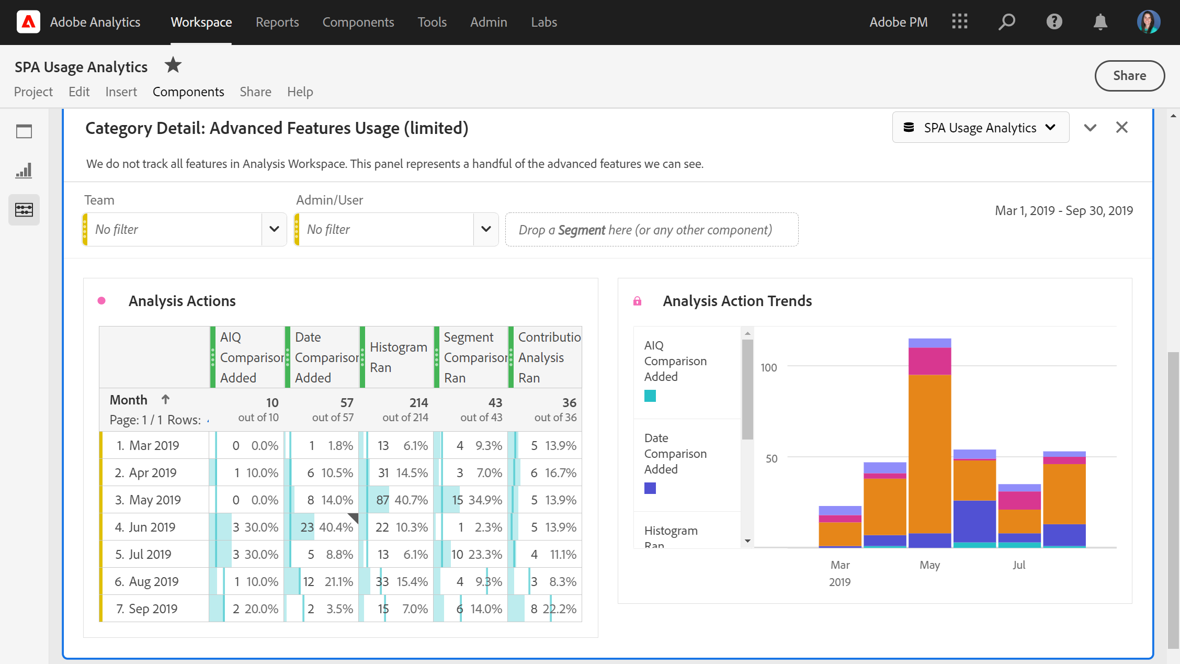1180x664 pixels.
Task: Open the app switcher grid icon
Action: [x=959, y=22]
